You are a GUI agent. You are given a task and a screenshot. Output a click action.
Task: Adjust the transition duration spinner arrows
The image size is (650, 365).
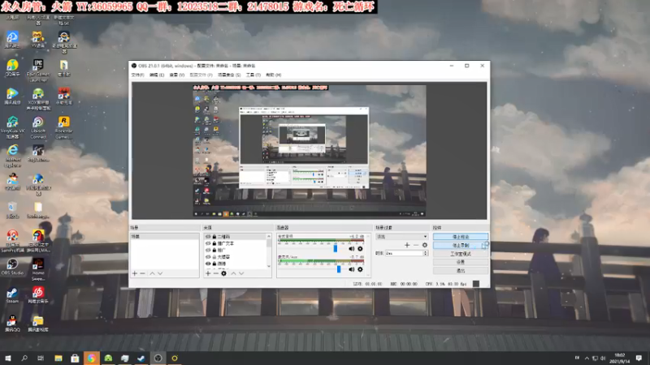tap(425, 253)
